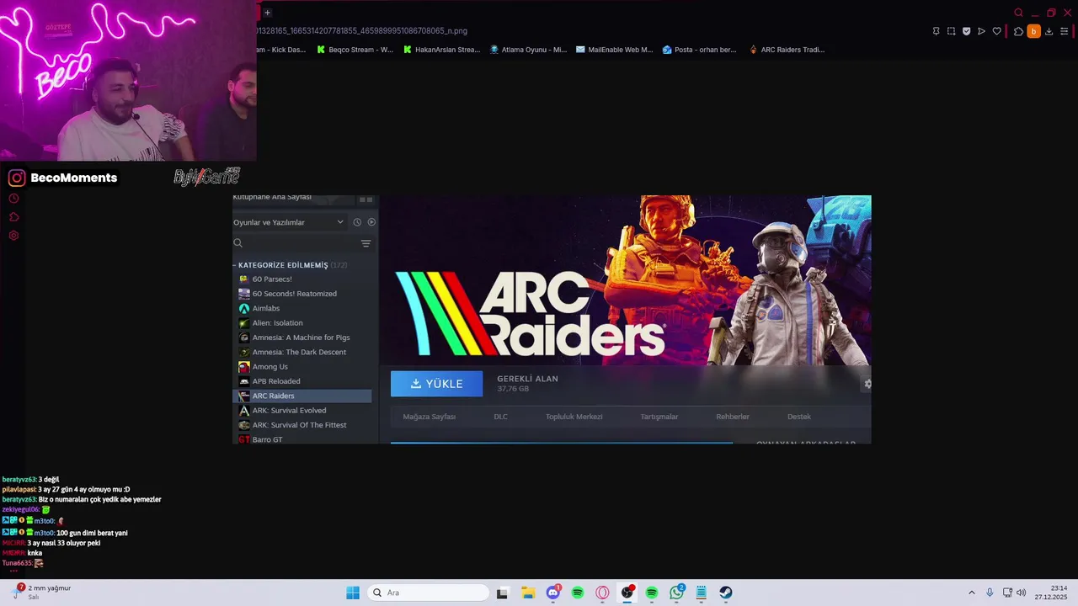Open the library advanced filter icon

point(366,243)
